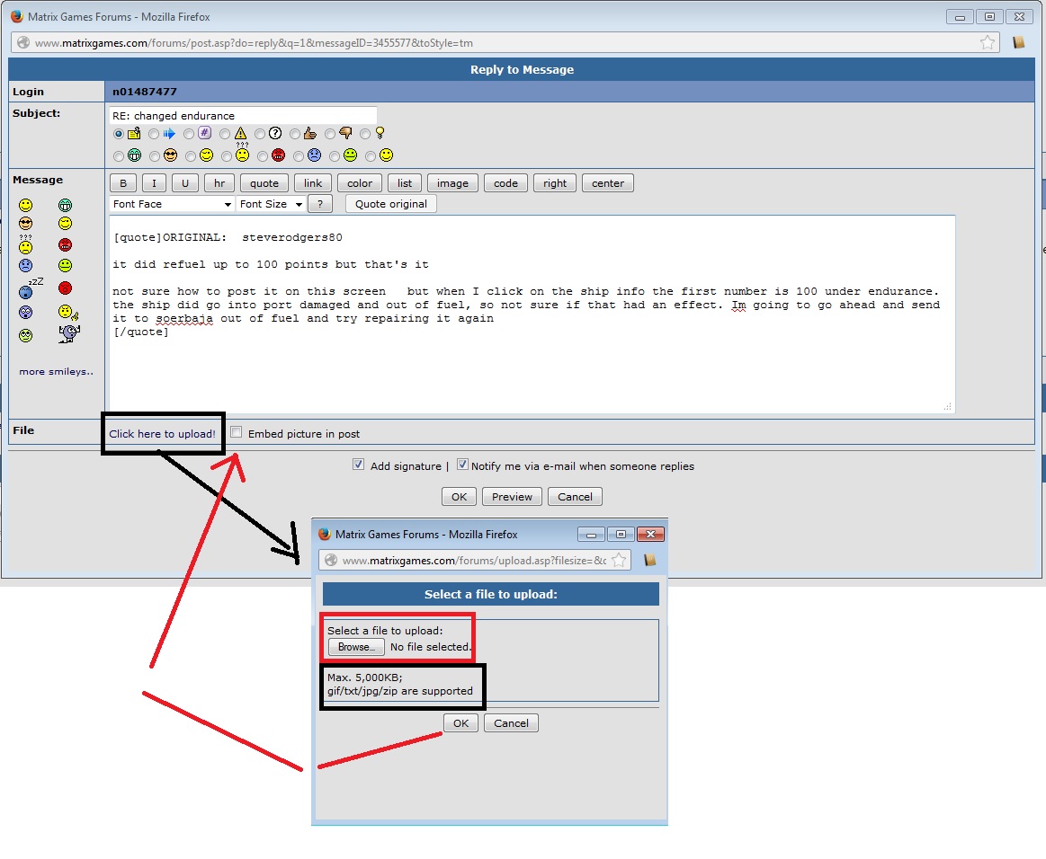The height and width of the screenshot is (859, 1046).
Task: Insert the blue sad smiley from Message panel
Action: (25, 266)
